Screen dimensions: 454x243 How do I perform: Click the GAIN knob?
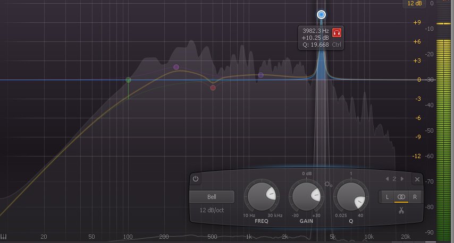306,196
